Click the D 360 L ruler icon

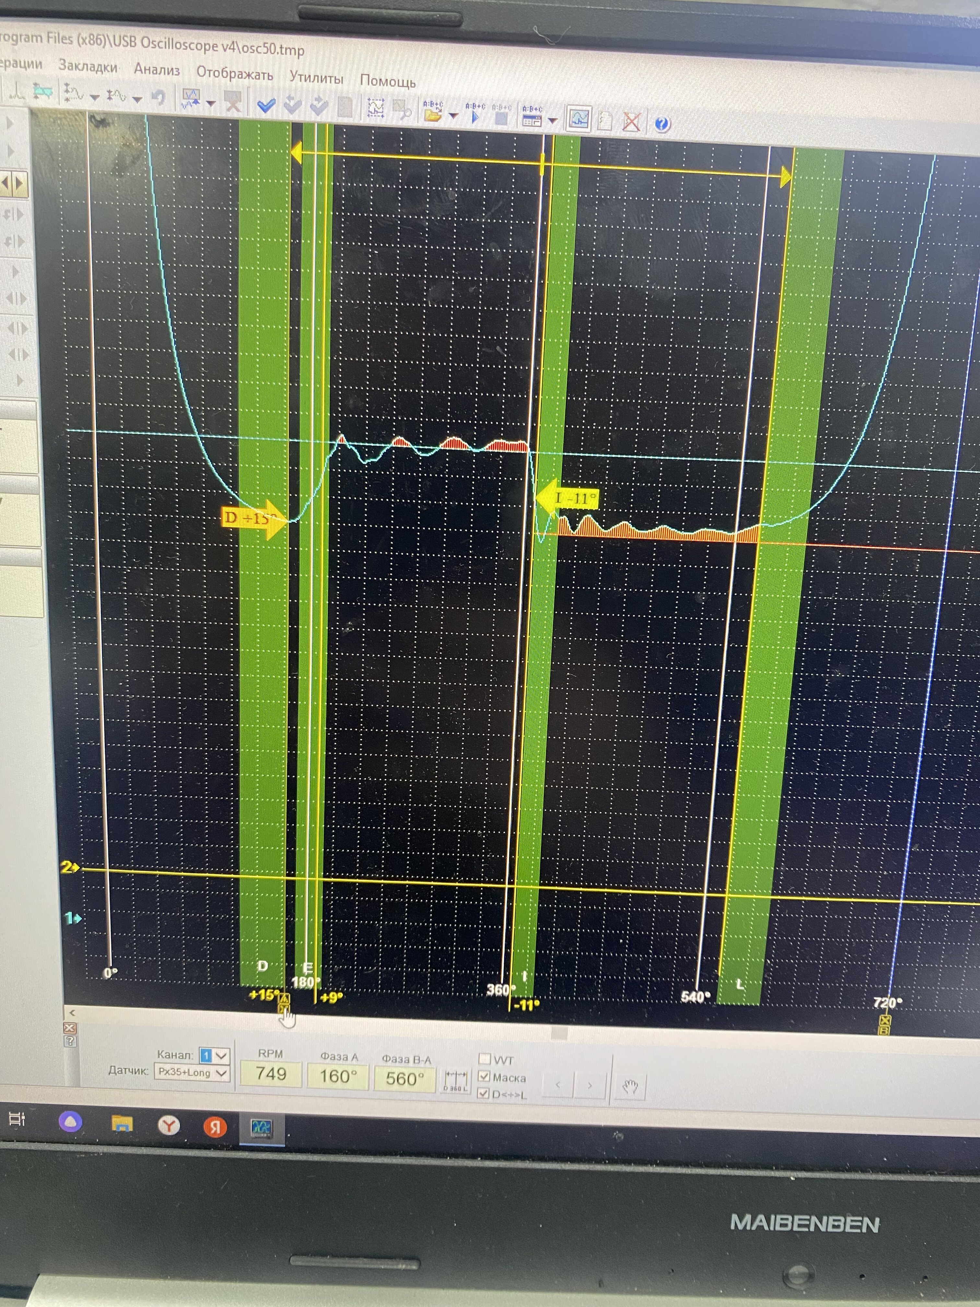(455, 1081)
